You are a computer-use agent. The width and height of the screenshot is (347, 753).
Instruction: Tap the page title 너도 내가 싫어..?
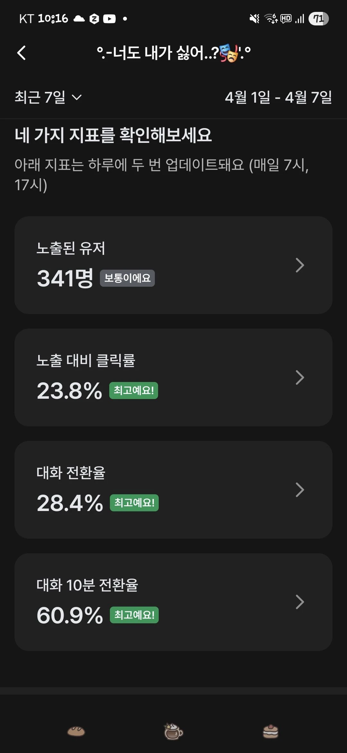tap(157, 53)
